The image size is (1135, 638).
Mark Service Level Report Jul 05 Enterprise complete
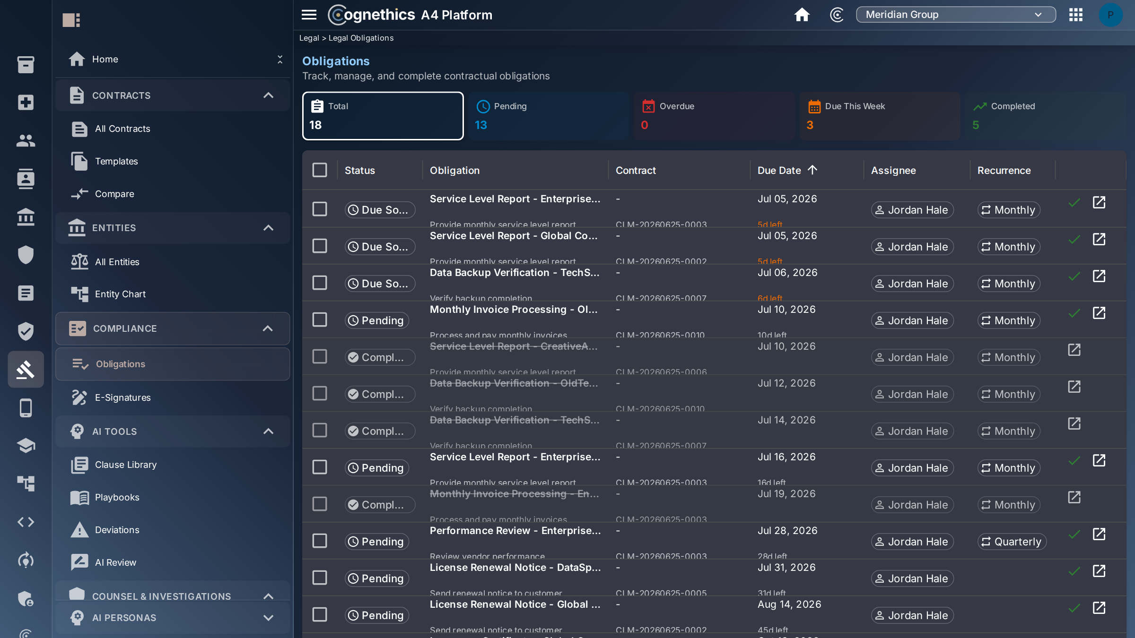(x=1074, y=202)
